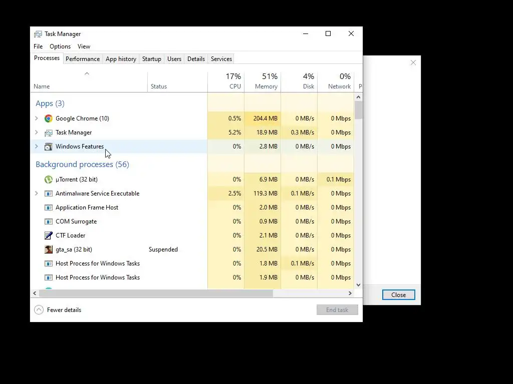Expand the Windows Features process group
This screenshot has height=384, width=513.
[36, 146]
